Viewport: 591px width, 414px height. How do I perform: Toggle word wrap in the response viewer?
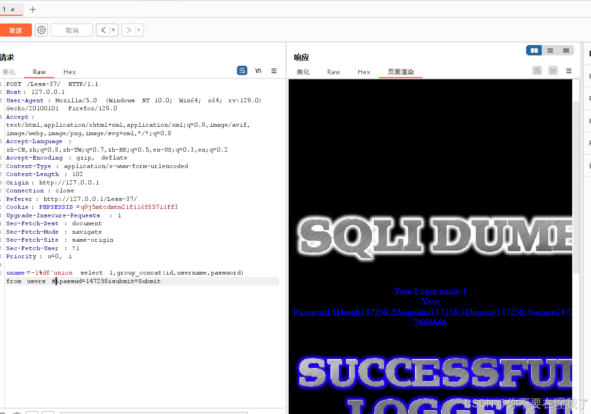click(537, 71)
